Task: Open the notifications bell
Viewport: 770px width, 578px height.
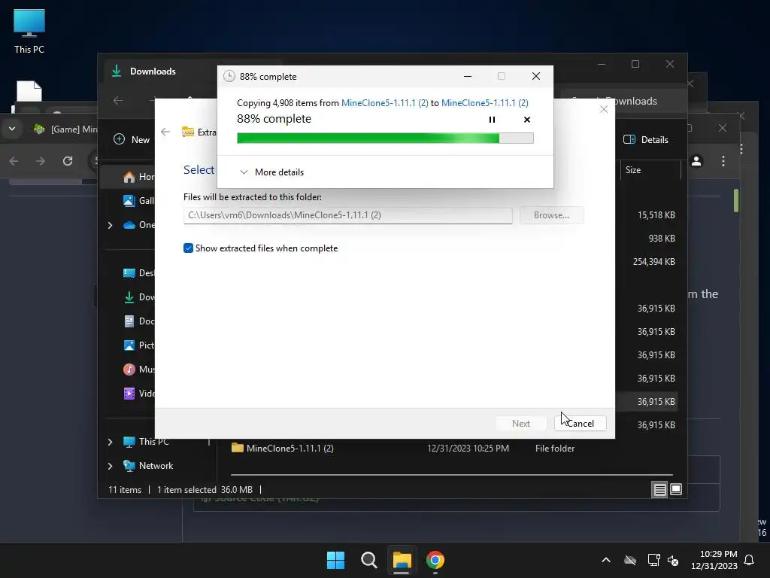Action: click(x=750, y=560)
